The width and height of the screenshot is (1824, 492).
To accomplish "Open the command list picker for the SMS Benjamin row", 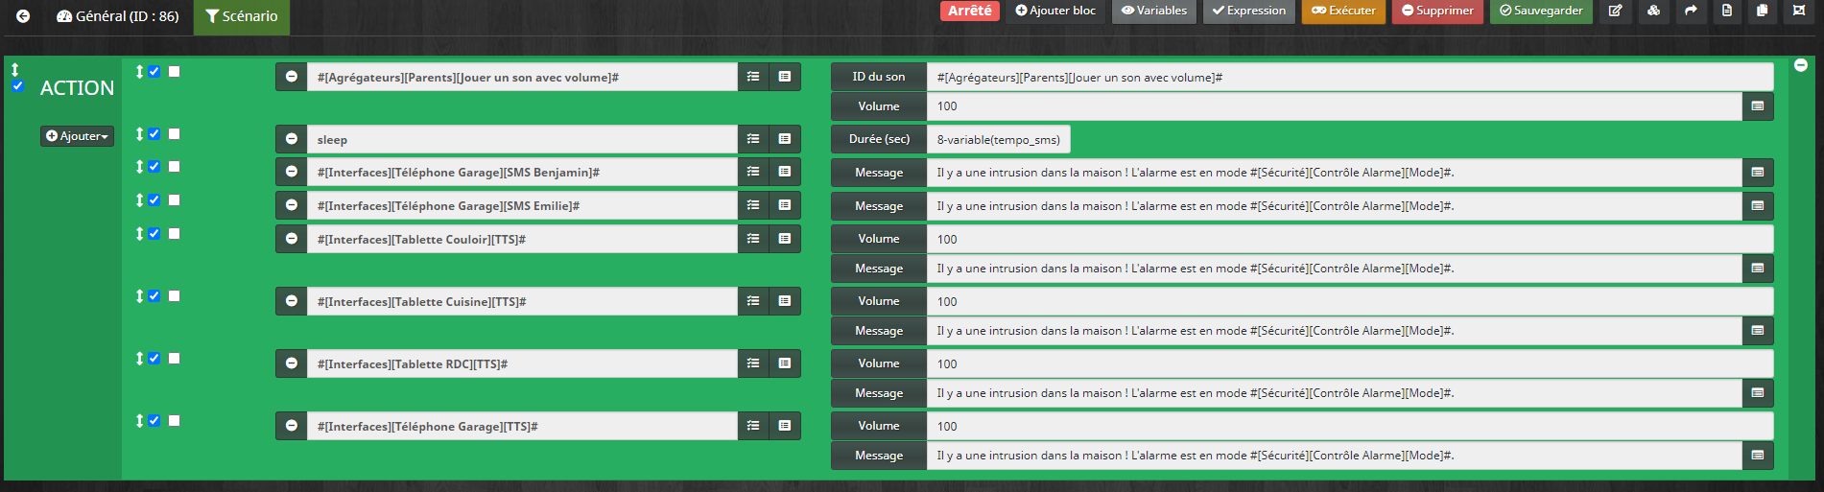I will 785,172.
